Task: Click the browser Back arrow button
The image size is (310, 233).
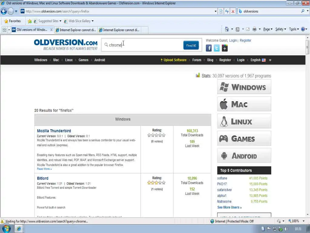Action: click(4, 11)
